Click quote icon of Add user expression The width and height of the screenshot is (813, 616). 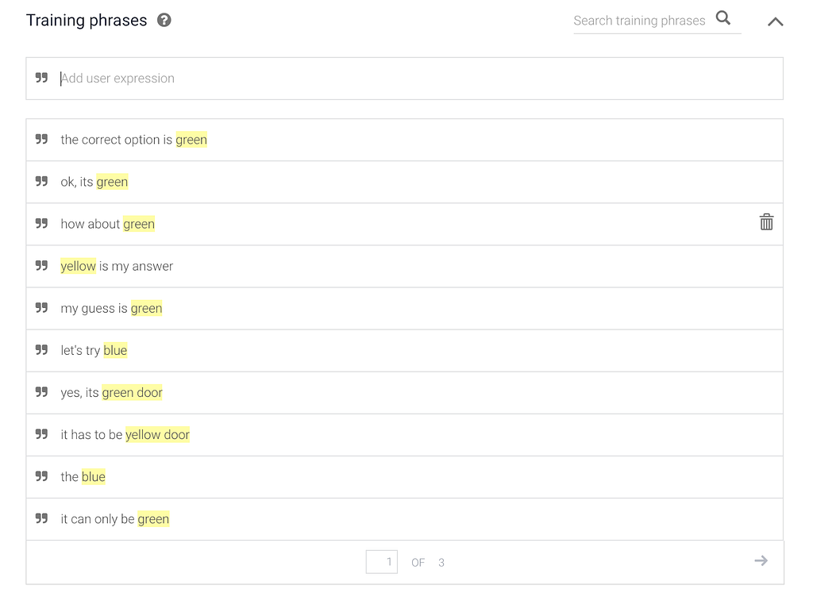coord(41,78)
